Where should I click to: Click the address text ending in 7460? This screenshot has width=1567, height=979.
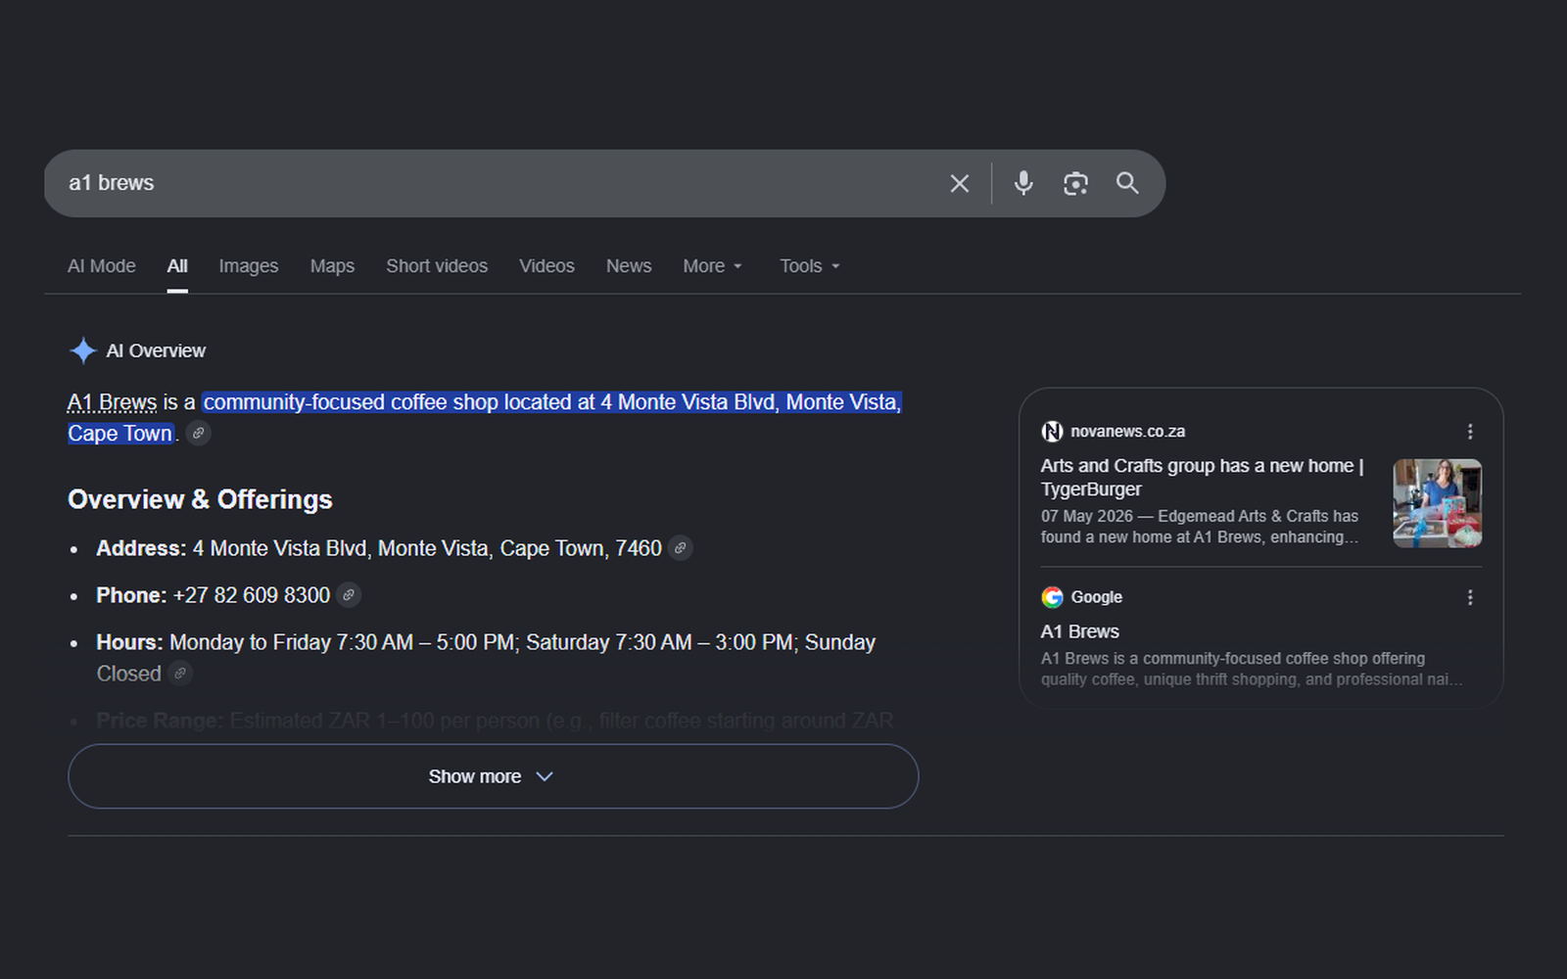427,548
